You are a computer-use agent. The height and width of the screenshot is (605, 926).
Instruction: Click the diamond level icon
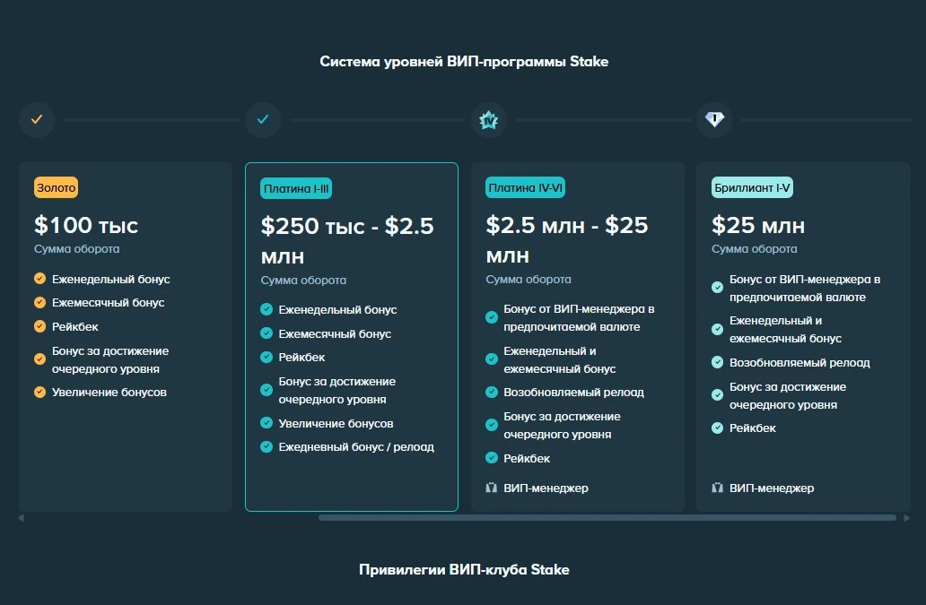[x=714, y=119]
